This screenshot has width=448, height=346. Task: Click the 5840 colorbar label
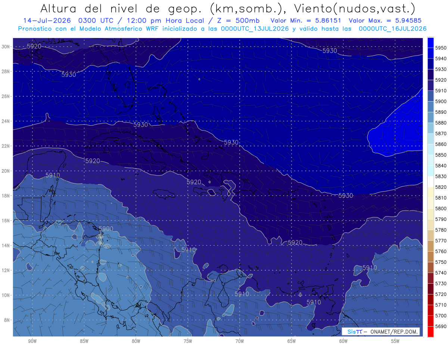pyautogui.click(x=441, y=165)
